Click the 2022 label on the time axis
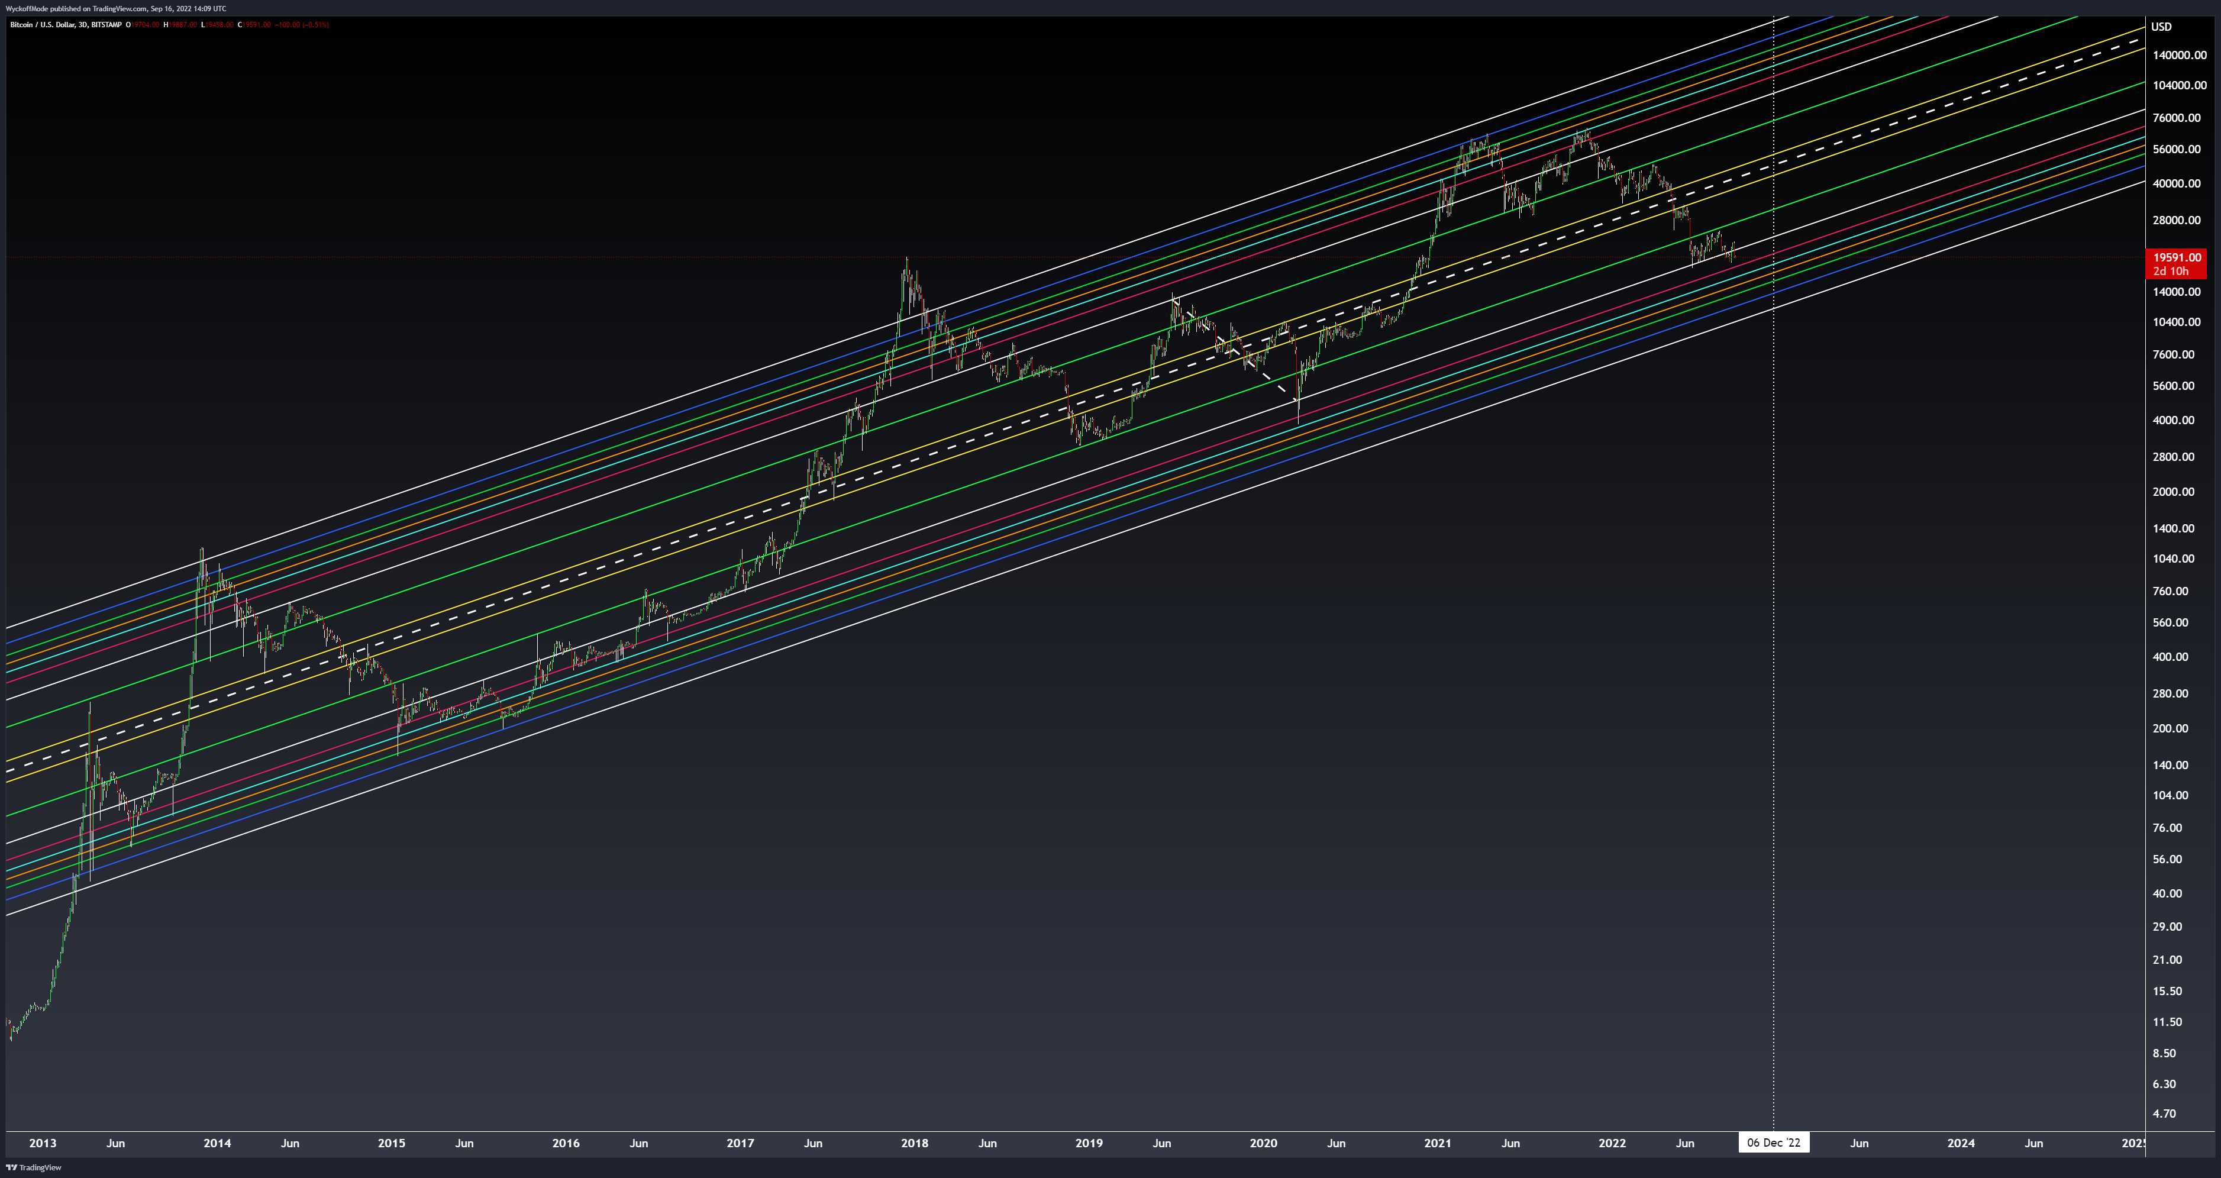 click(1612, 1144)
